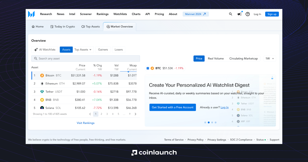
Task: Open the 1W timeframe dropdown
Action: tap(270, 58)
